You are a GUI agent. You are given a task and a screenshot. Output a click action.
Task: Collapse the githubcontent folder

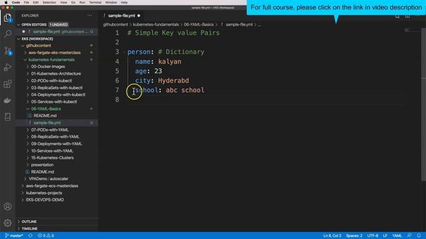pyautogui.click(x=23, y=46)
